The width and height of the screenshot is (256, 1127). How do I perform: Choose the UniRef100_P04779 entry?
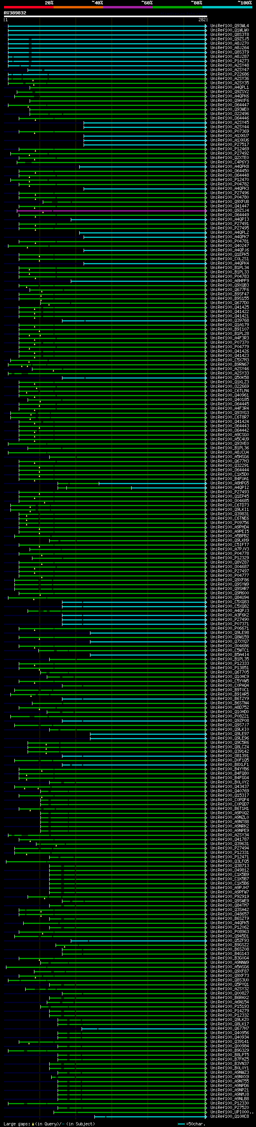coord(230,347)
